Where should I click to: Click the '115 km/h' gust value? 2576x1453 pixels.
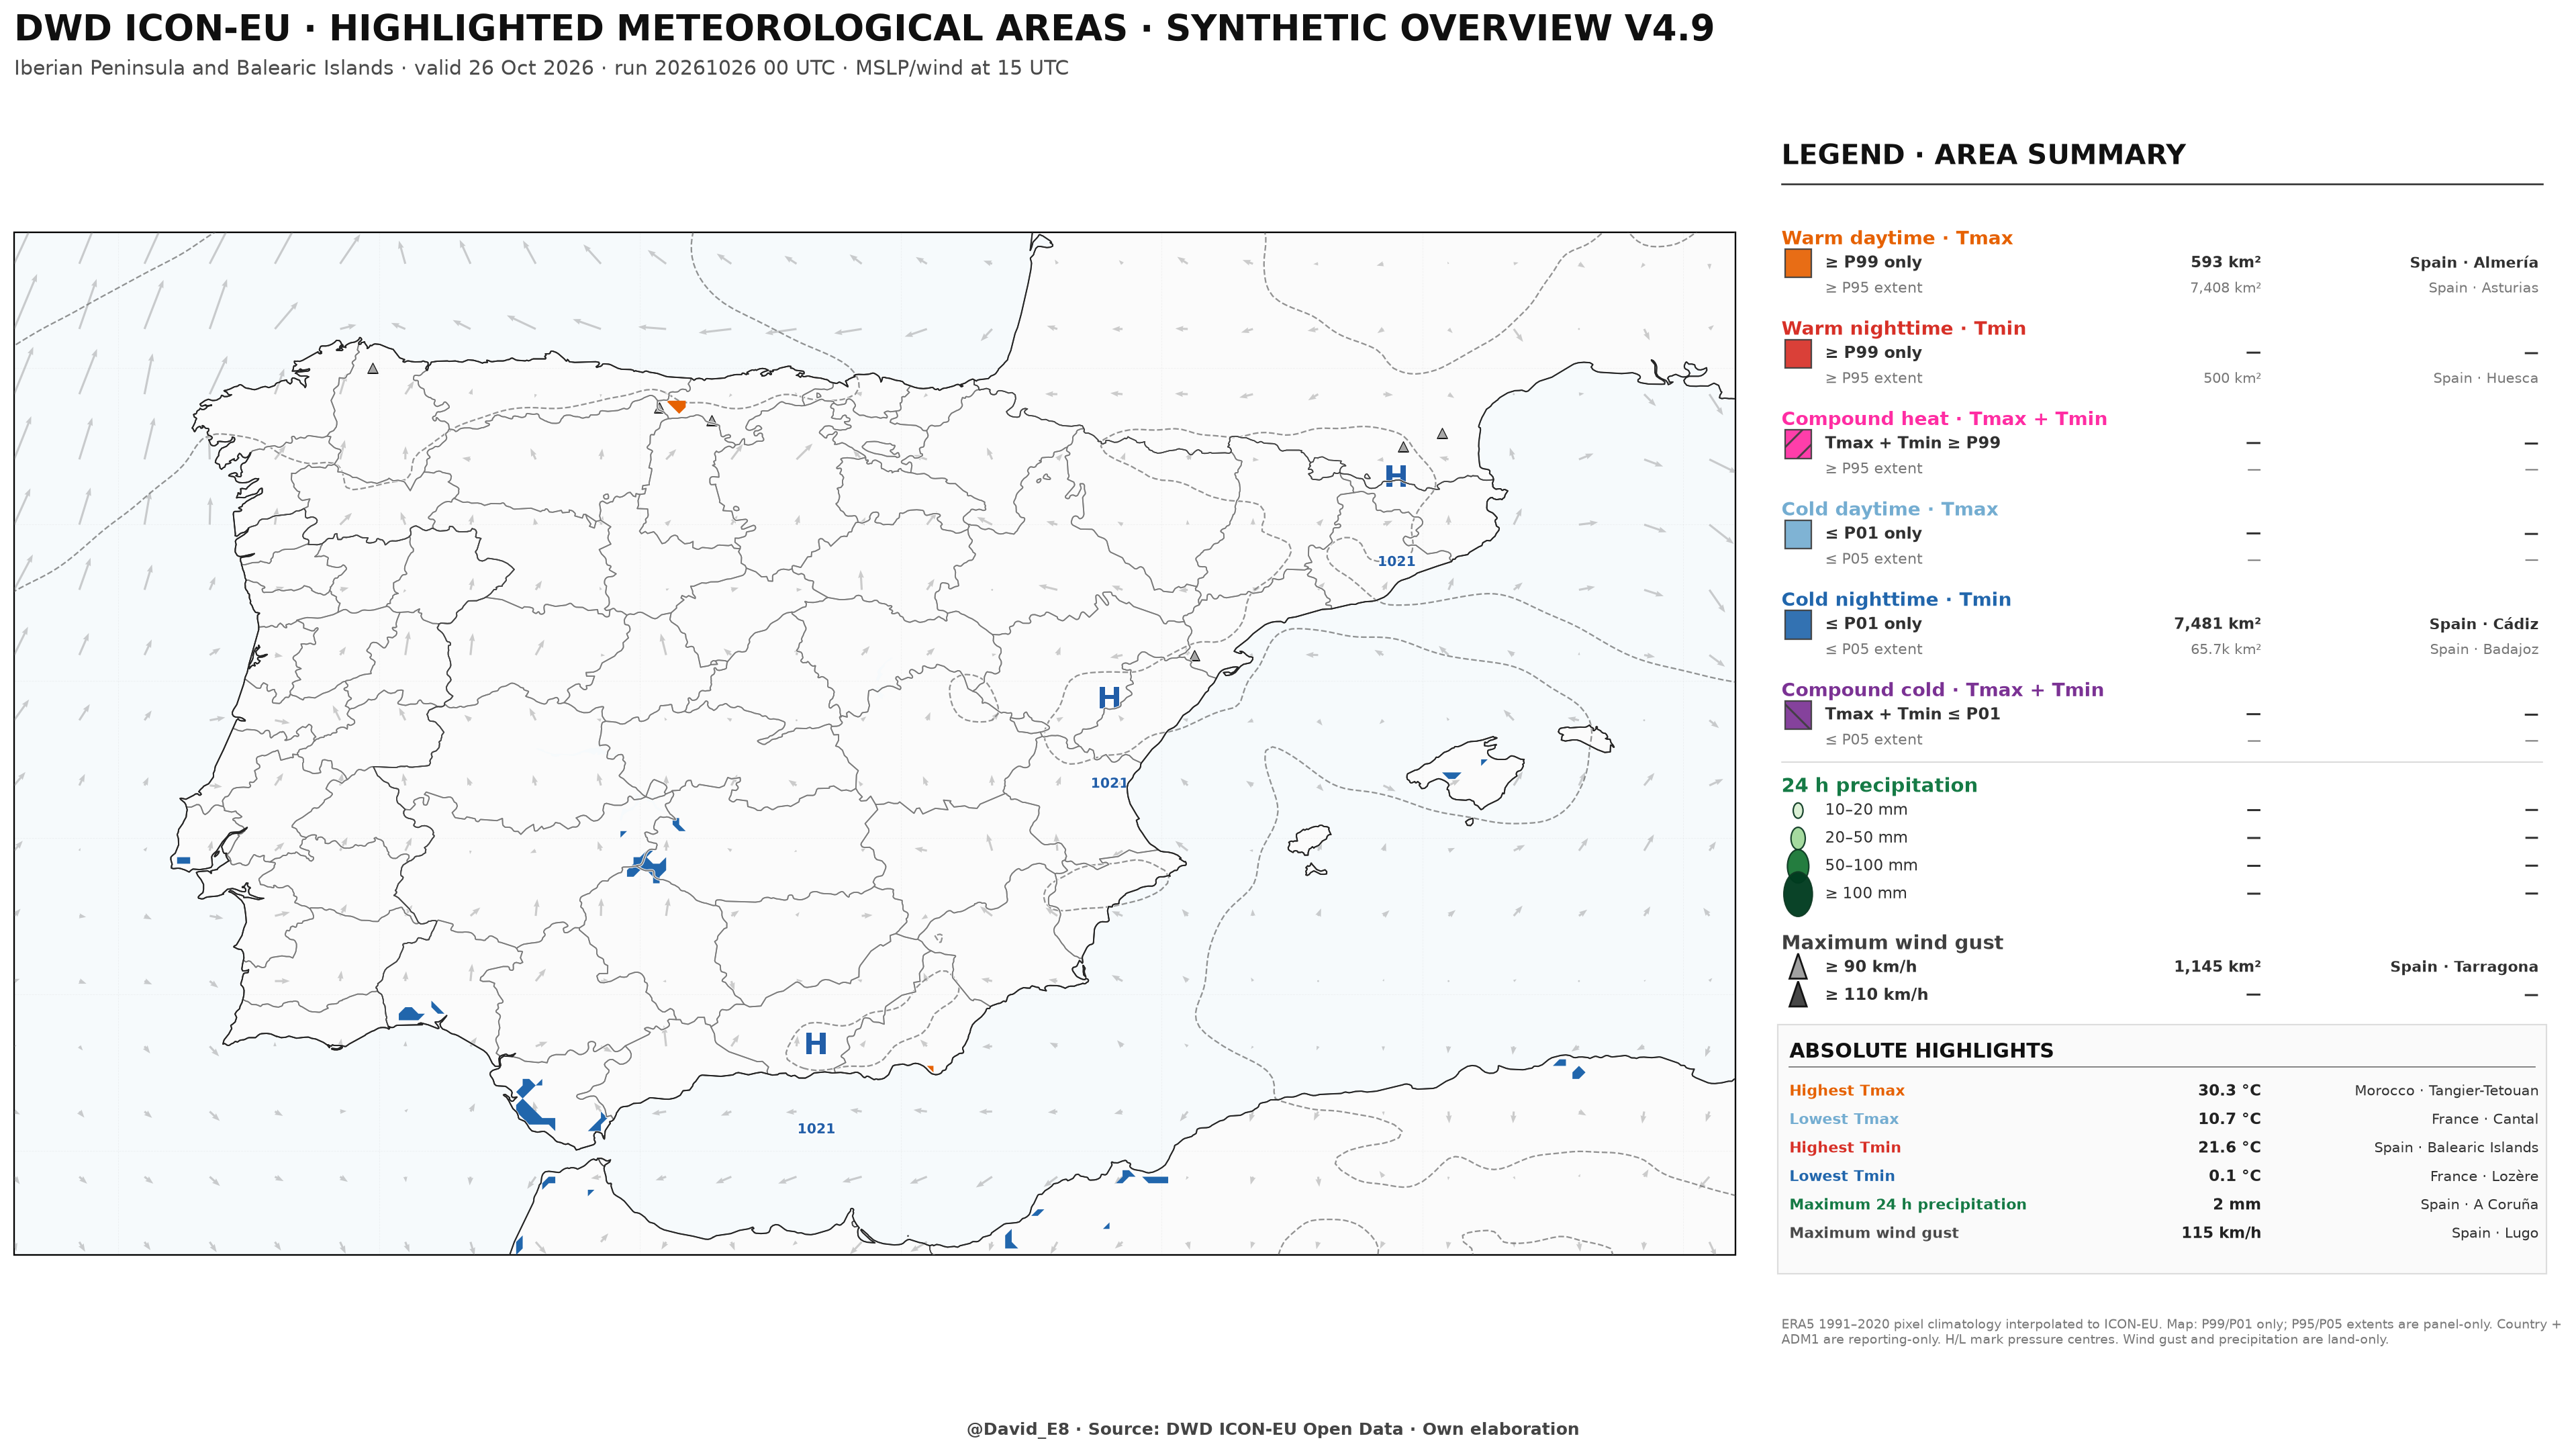point(2220,1233)
